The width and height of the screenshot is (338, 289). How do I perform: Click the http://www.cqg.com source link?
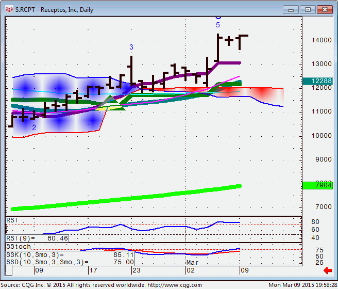click(x=175, y=285)
